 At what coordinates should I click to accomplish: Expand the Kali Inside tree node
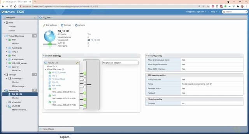(7, 48)
